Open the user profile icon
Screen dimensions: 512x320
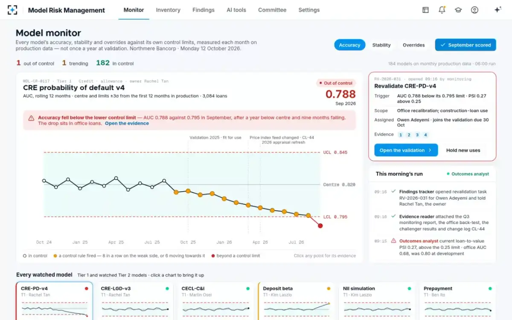(474, 10)
